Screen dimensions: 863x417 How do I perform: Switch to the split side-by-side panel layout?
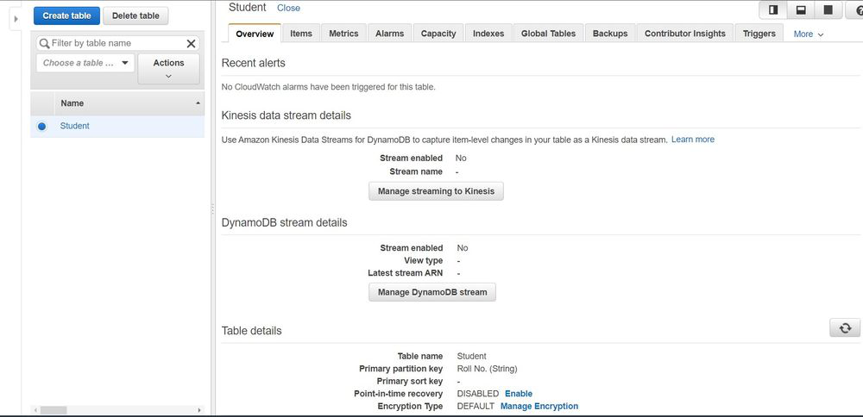[773, 10]
